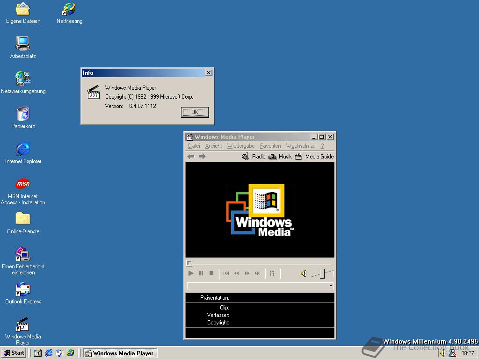Image resolution: width=479 pixels, height=359 pixels.
Task: Click the Pause button in Media Player
Action: point(201,273)
